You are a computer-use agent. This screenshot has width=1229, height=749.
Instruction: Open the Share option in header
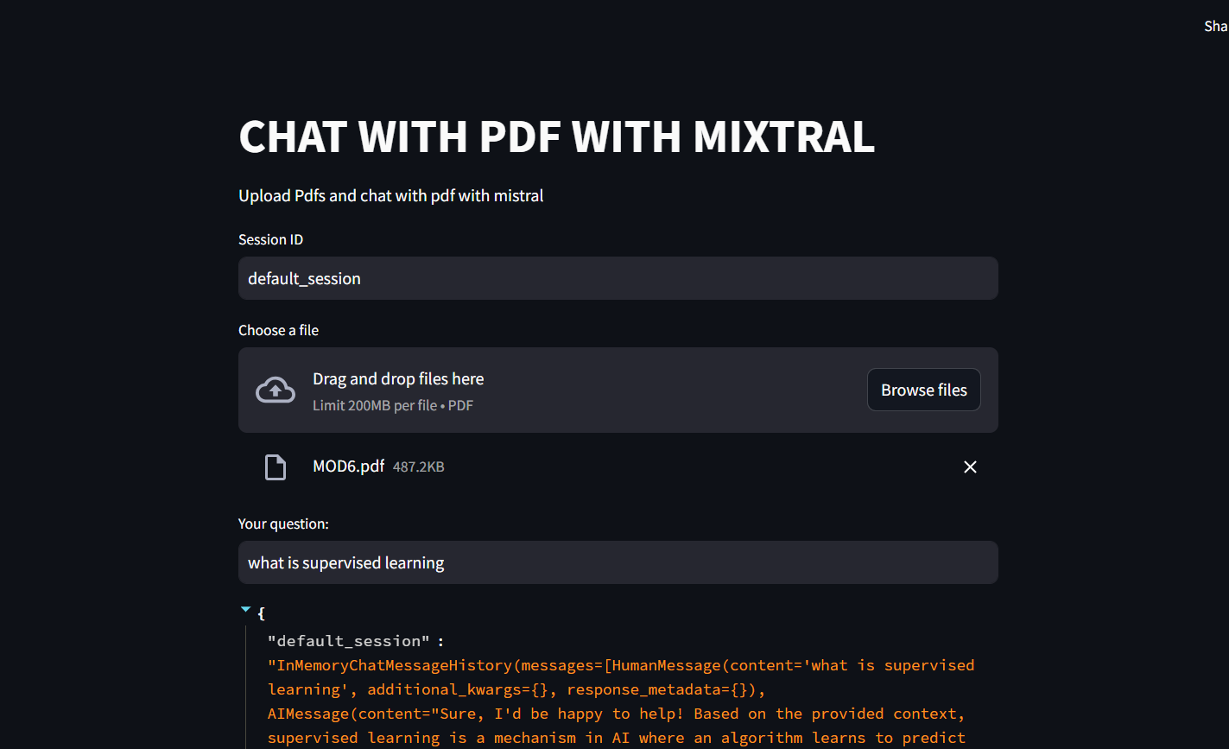coord(1216,26)
